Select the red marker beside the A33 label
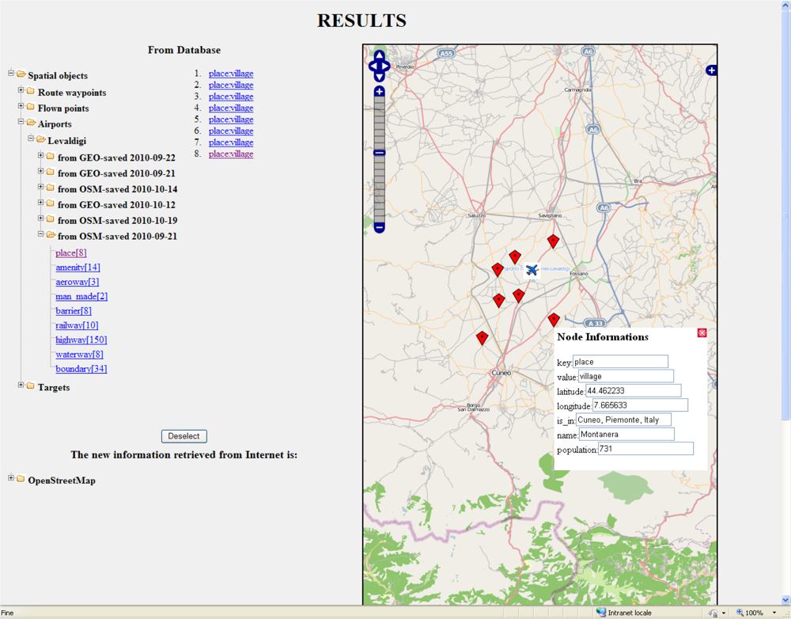This screenshot has height=619, width=791. 554,320
